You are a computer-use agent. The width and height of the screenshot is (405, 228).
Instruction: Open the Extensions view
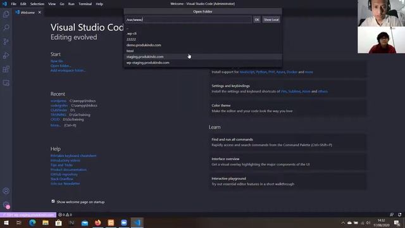pos(6,69)
